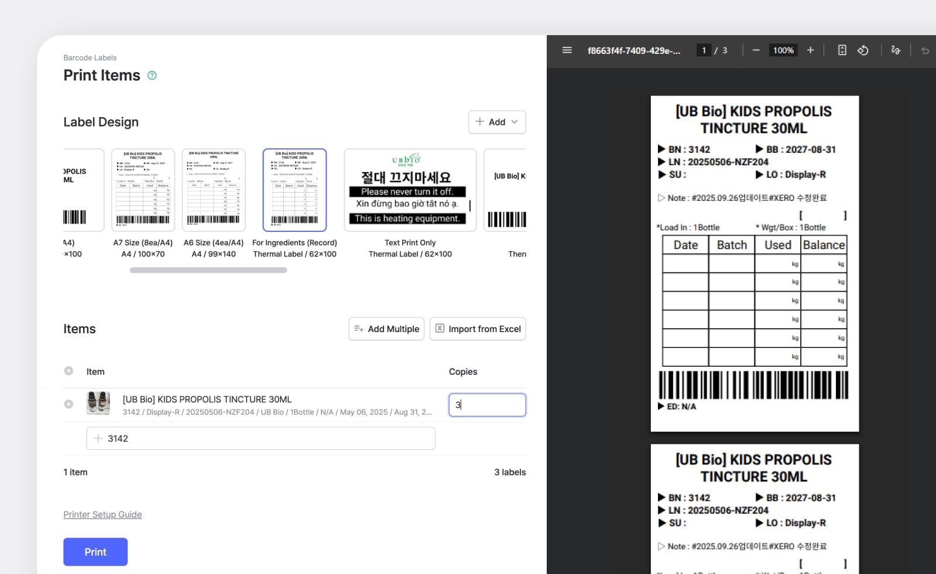
Task: Click the item details line starting '3142 / Display-R'
Action: tap(277, 412)
